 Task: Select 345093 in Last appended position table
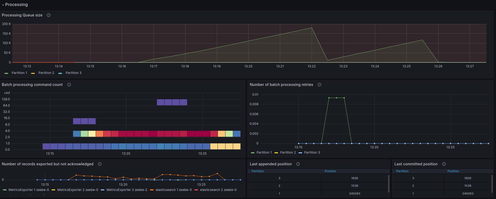click(x=354, y=194)
